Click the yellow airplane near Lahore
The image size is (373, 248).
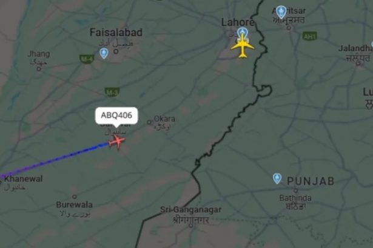[x=243, y=45]
